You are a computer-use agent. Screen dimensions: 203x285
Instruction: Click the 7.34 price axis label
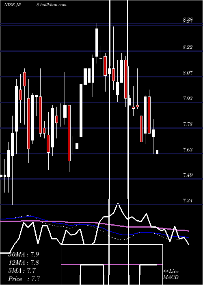pos(188,201)
